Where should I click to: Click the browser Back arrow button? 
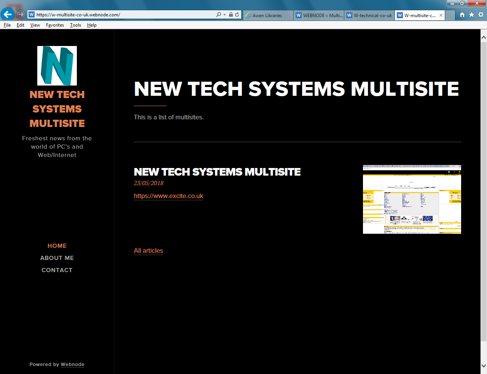pyautogui.click(x=7, y=14)
